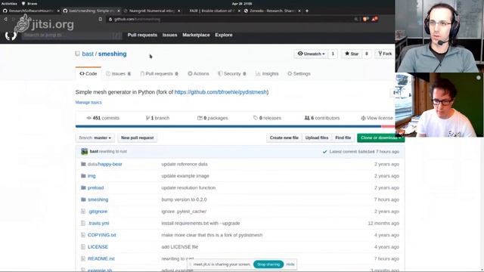The image size is (484, 272).
Task: Open a new browser tab
Action: point(307,11)
